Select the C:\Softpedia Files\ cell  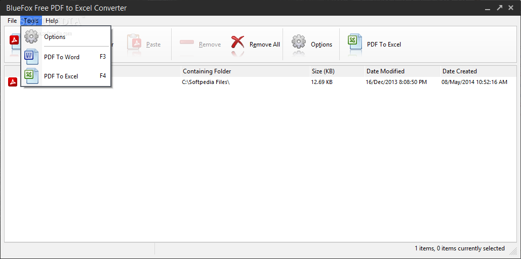[x=206, y=82]
